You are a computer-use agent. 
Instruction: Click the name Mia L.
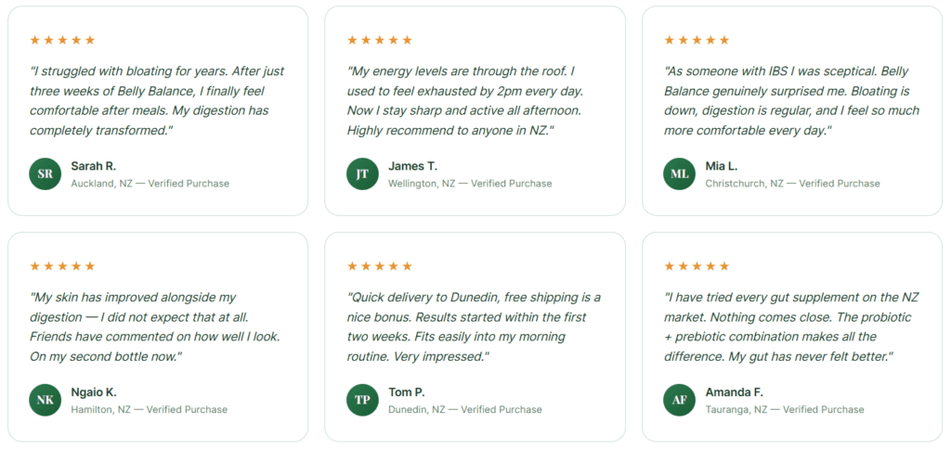coord(721,166)
